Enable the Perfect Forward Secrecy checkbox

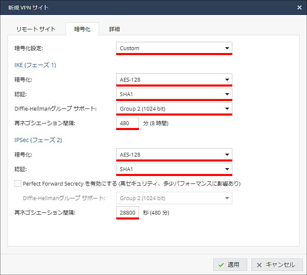click(18, 183)
